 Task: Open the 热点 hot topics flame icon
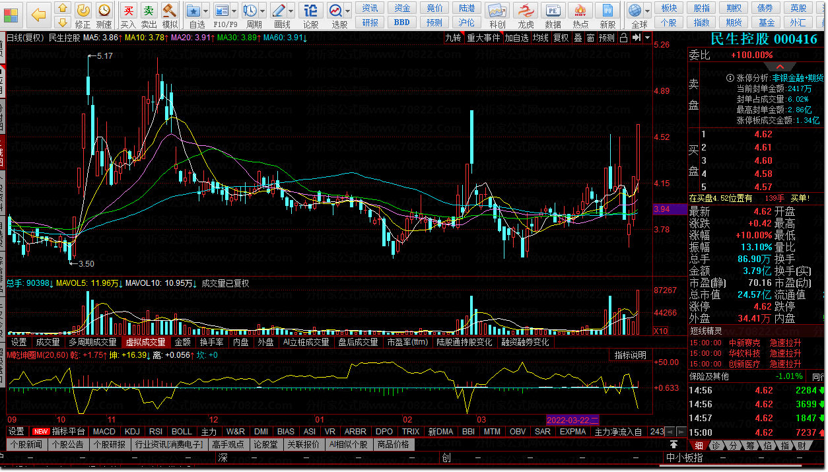580,15
